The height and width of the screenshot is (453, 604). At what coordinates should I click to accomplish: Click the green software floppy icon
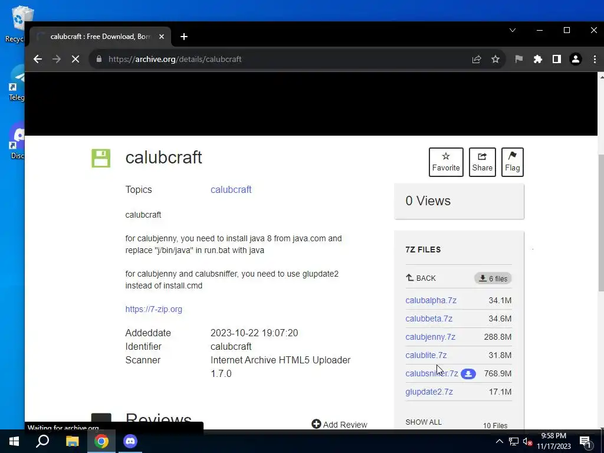pos(101,158)
